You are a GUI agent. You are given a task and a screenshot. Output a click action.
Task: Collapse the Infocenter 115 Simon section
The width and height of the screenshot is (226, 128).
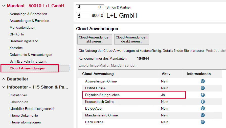(x=4, y=87)
